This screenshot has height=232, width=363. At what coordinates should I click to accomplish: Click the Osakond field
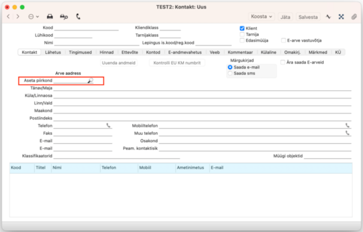click(255, 141)
